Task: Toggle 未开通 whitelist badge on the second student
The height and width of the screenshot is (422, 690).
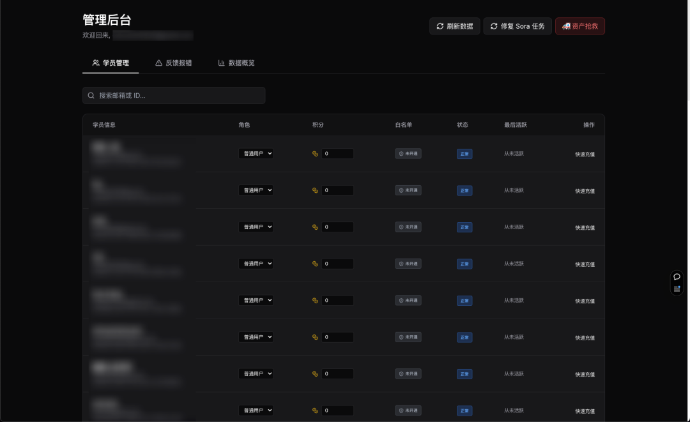Action: click(408, 190)
